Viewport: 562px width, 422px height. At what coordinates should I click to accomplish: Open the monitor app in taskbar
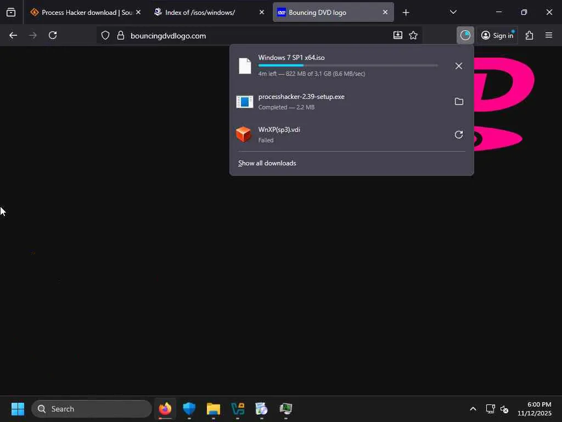(x=285, y=409)
